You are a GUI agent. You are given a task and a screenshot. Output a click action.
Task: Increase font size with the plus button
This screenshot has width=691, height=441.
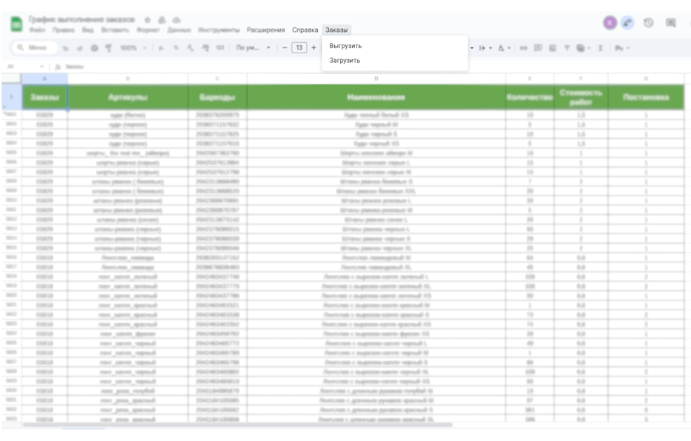[314, 48]
